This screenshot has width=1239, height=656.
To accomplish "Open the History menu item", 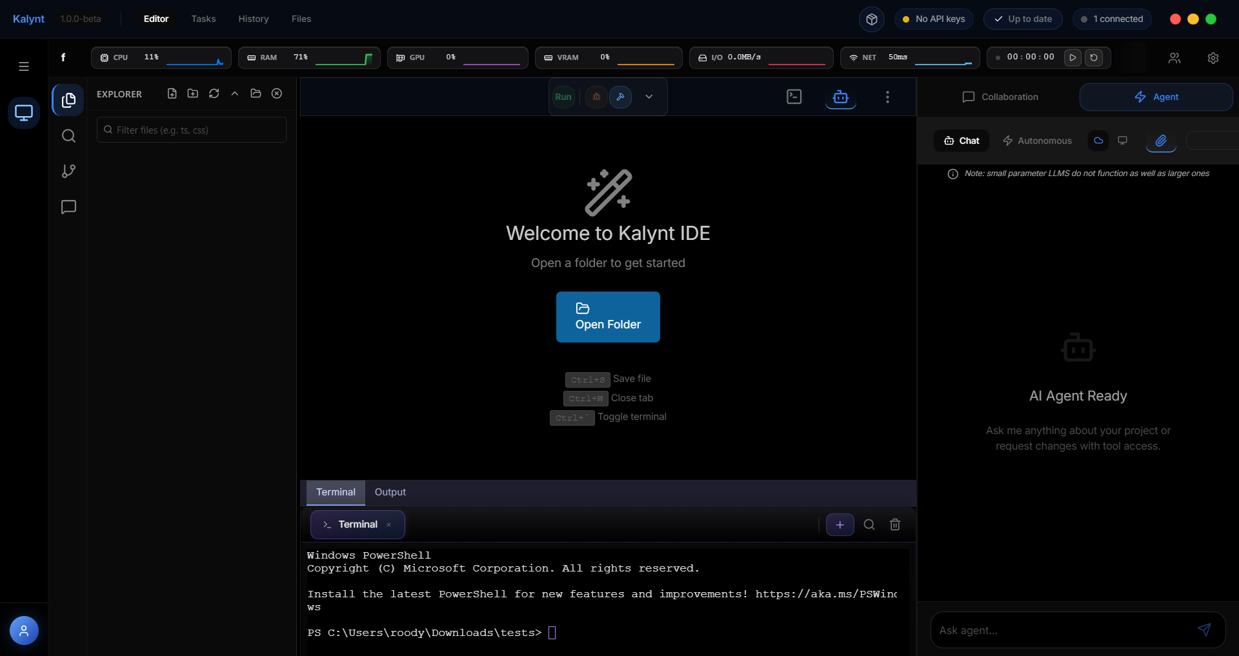I will click(x=253, y=19).
